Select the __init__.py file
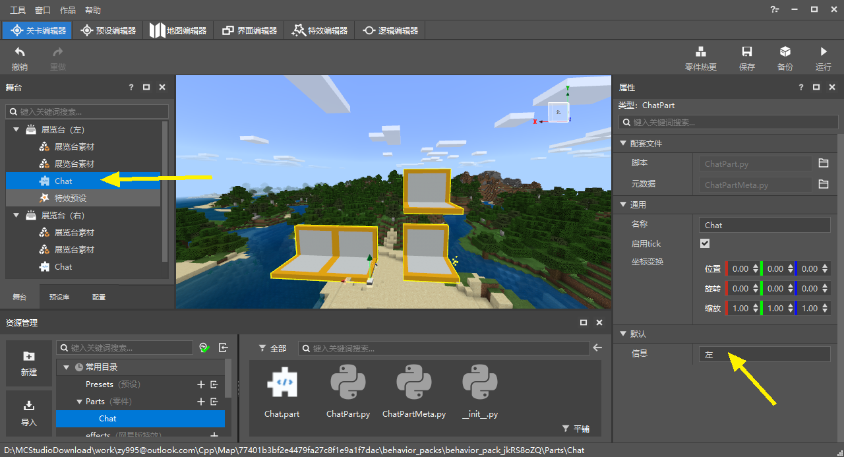 click(x=480, y=393)
